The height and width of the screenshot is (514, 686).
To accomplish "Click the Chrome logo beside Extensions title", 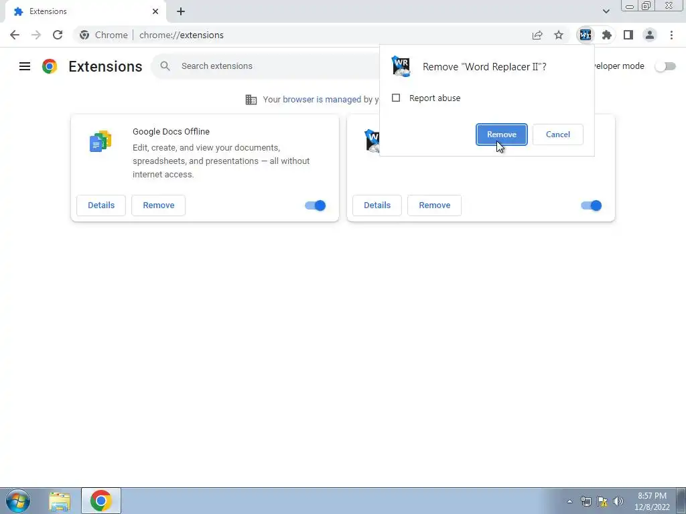I will [50, 66].
